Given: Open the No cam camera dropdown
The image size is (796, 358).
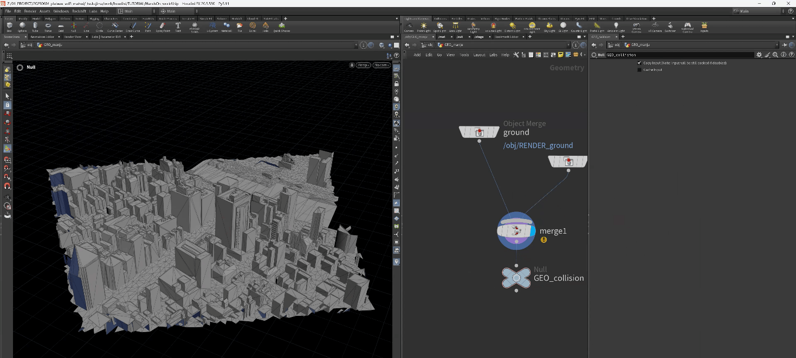Looking at the screenshot, I should 381,65.
